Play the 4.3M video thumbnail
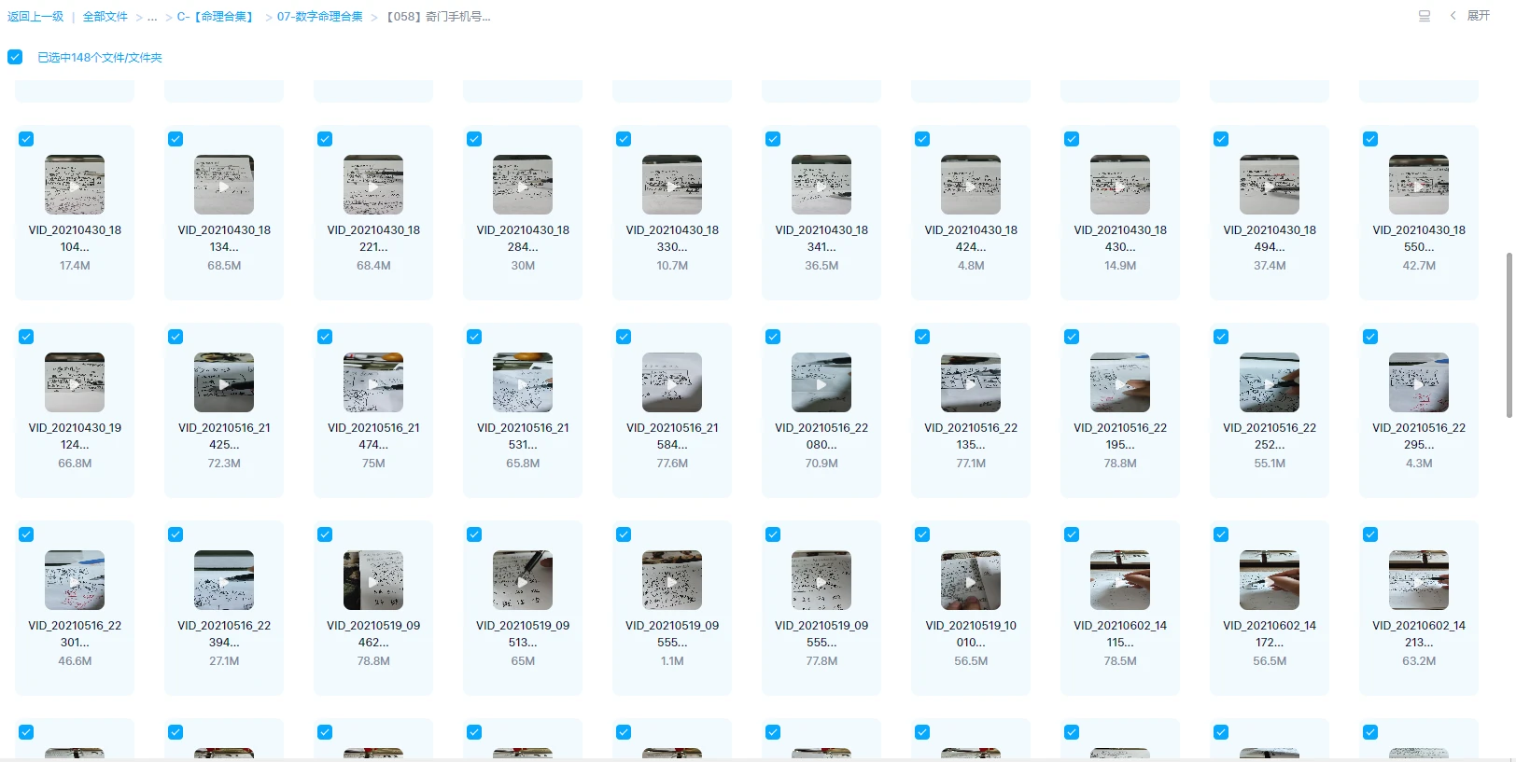The width and height of the screenshot is (1516, 762). [1419, 382]
